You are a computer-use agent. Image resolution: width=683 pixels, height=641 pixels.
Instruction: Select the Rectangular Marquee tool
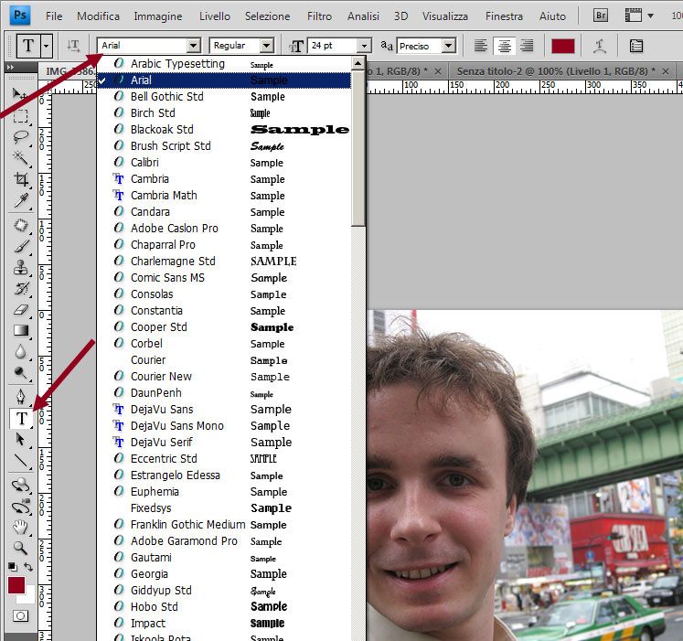20,116
